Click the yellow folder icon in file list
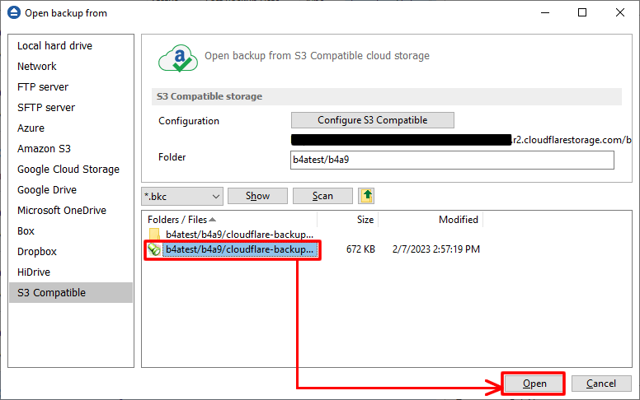The height and width of the screenshot is (400, 640). pos(154,235)
